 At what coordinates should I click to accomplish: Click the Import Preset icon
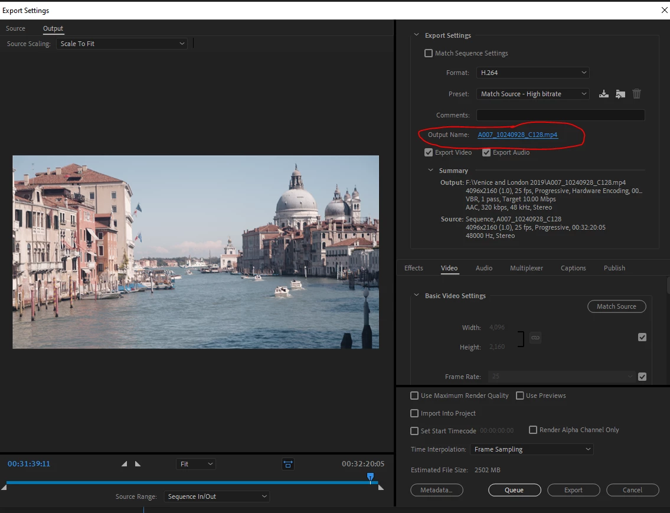pyautogui.click(x=620, y=94)
